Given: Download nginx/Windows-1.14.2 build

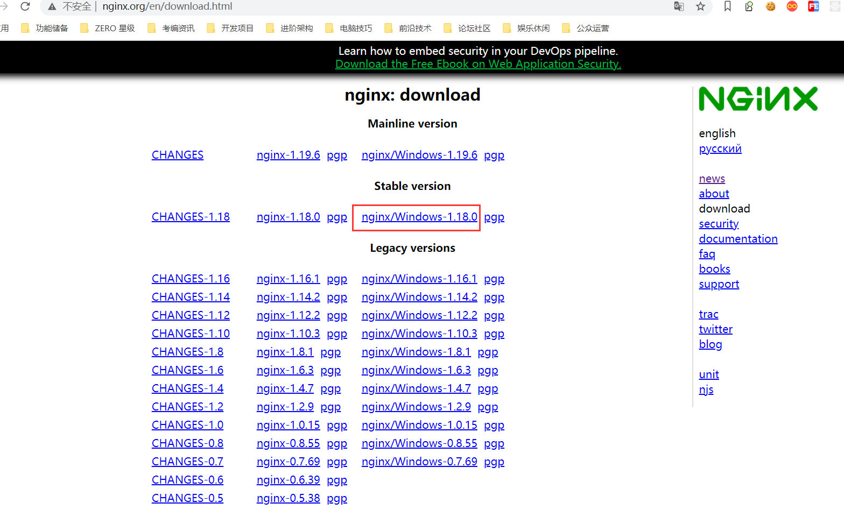Looking at the screenshot, I should [x=419, y=297].
